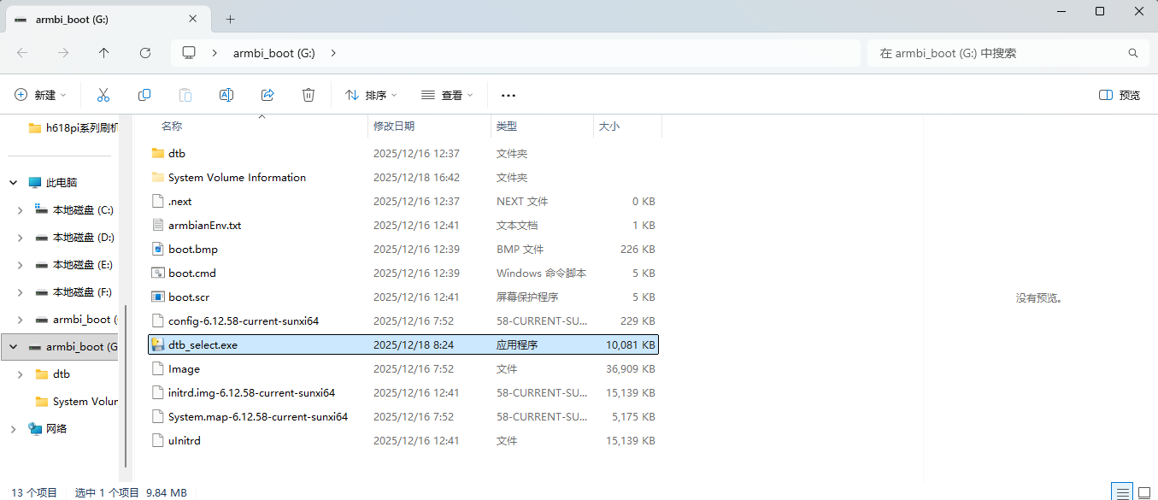The image size is (1158, 500).
Task: Select the armbianEnv.txt file
Action: tap(205, 226)
